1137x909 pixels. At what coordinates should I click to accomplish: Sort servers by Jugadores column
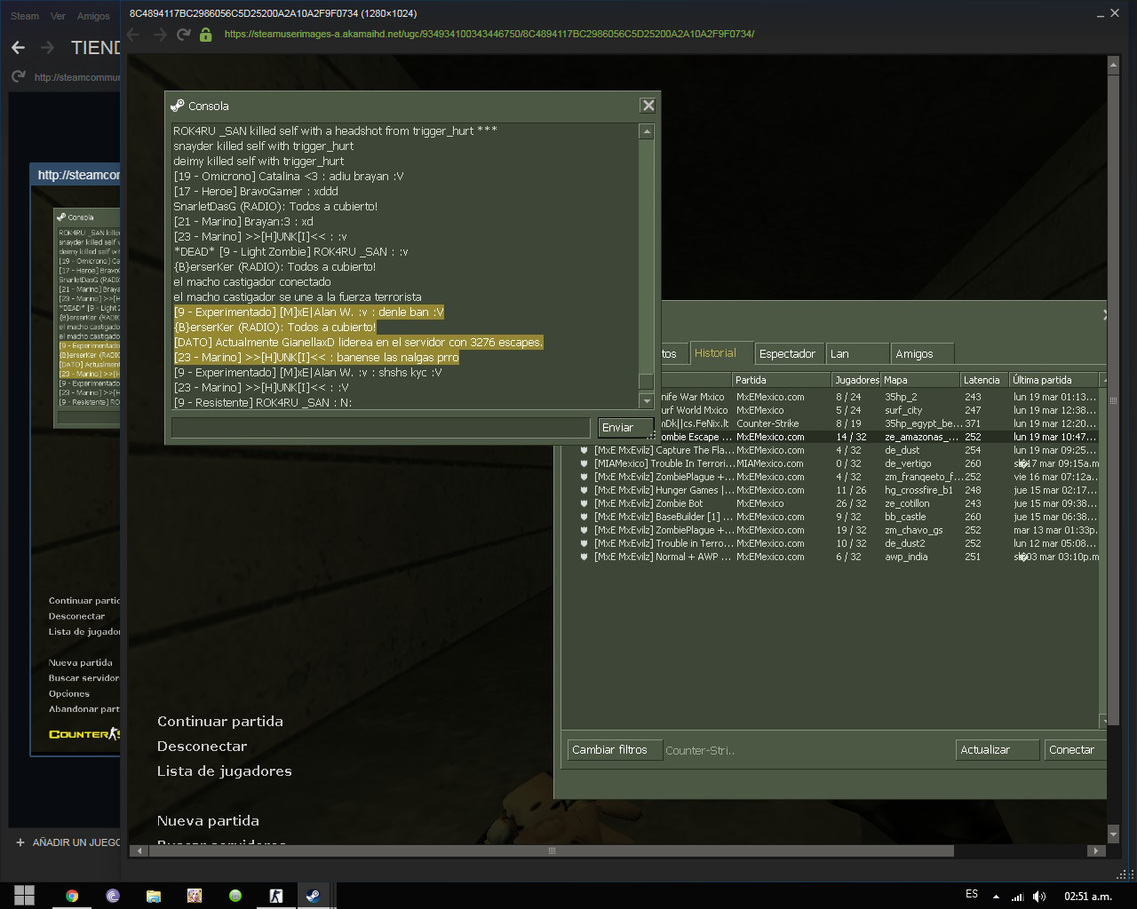(856, 380)
